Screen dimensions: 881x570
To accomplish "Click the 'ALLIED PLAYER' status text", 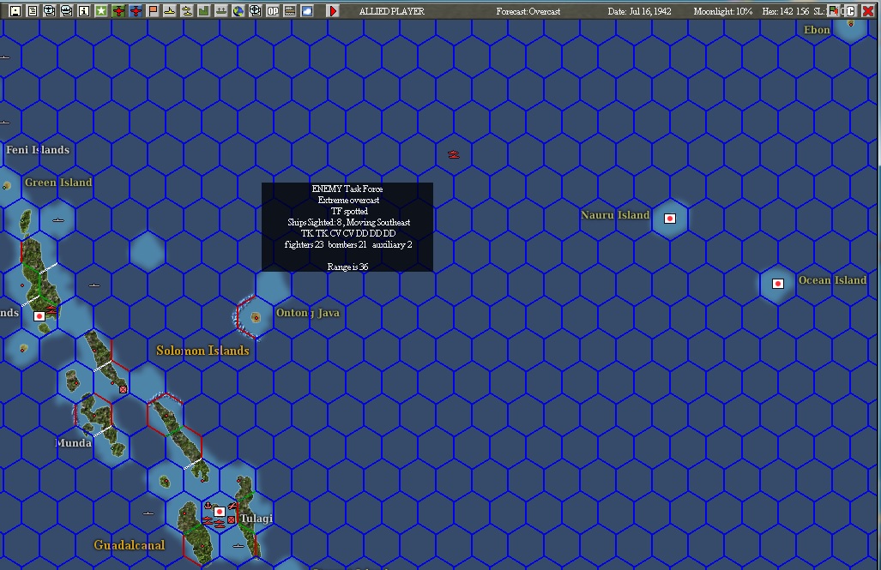I will tap(392, 11).
